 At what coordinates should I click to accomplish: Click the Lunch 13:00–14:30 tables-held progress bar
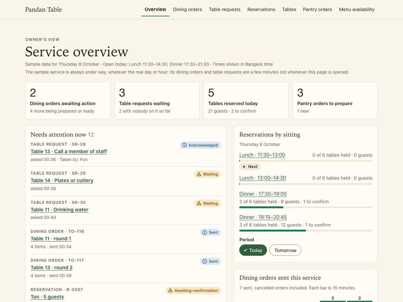coord(306,184)
